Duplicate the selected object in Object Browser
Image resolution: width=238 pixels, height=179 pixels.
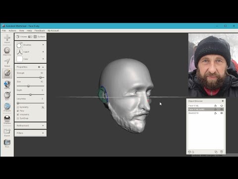[216, 152]
